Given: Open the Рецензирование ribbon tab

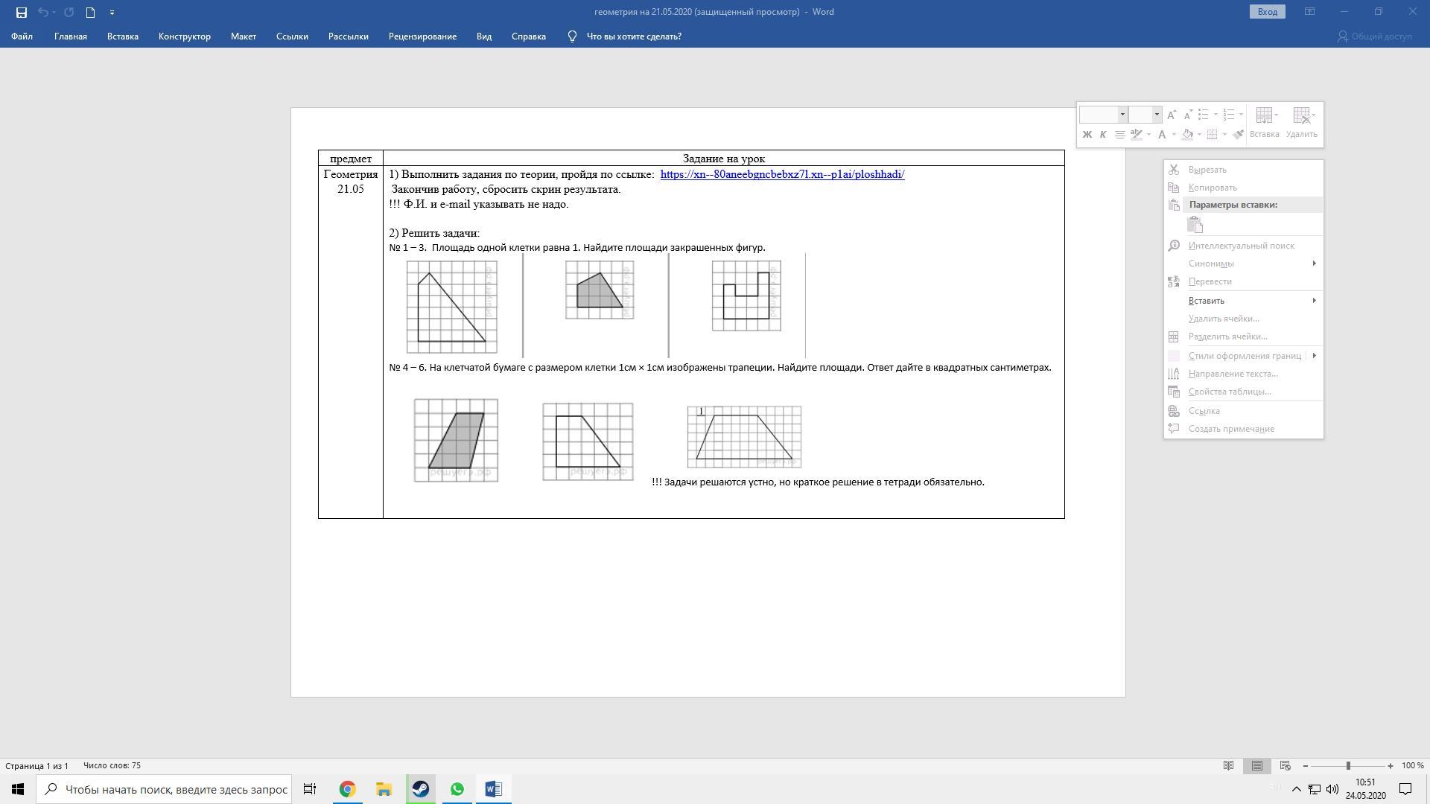Looking at the screenshot, I should coord(422,36).
